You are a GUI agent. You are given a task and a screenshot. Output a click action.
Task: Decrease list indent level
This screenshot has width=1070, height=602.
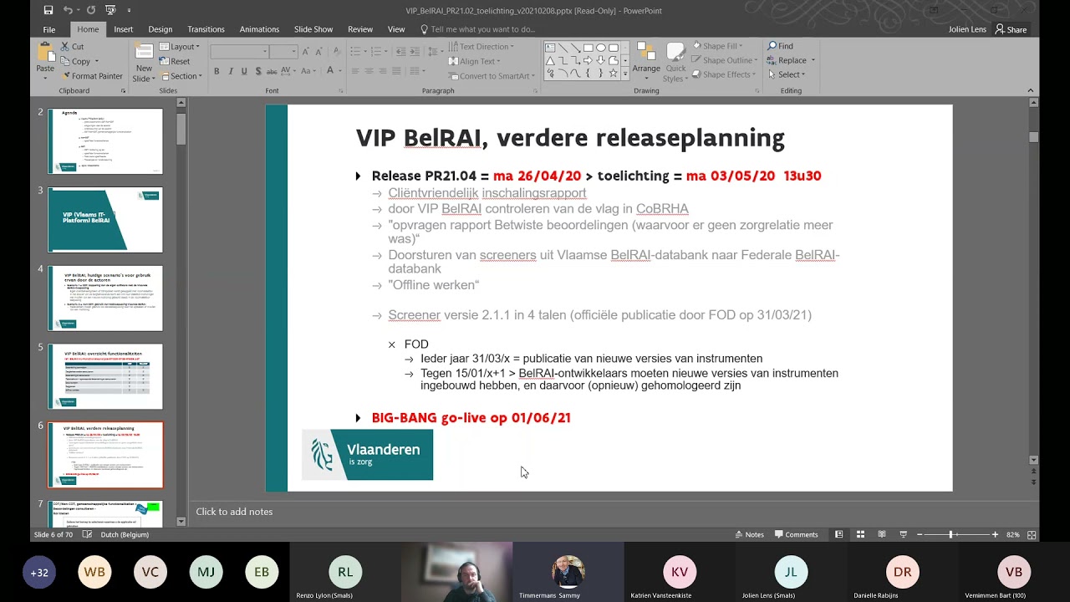400,52
